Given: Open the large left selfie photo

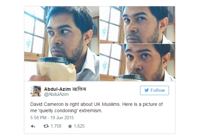Looking at the screenshot, I should (x=62, y=44).
